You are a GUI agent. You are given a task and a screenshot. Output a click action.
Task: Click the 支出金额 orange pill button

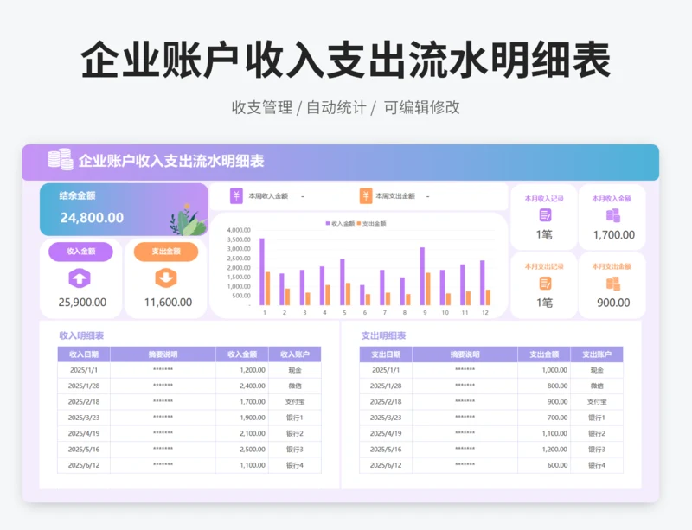click(166, 252)
